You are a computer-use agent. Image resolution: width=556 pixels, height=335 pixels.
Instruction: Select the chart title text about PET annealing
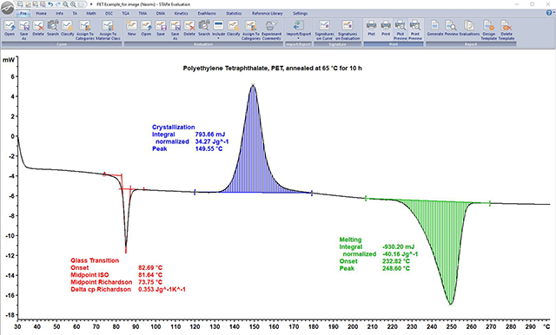(x=272, y=69)
